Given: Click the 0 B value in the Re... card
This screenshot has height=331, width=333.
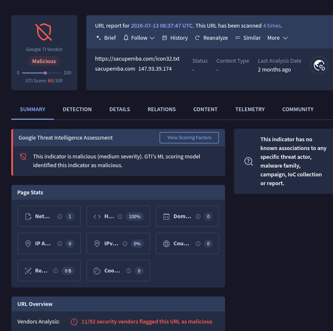Looking at the screenshot, I should [68, 271].
